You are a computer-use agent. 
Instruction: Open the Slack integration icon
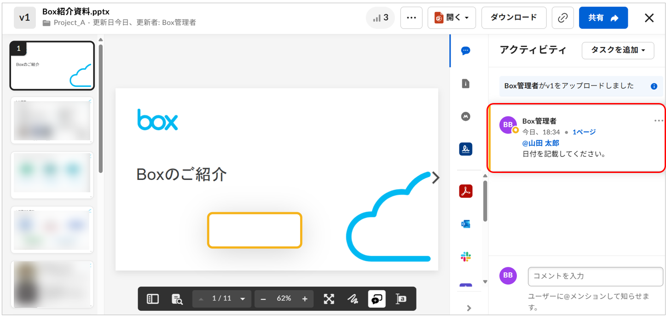[x=465, y=257]
